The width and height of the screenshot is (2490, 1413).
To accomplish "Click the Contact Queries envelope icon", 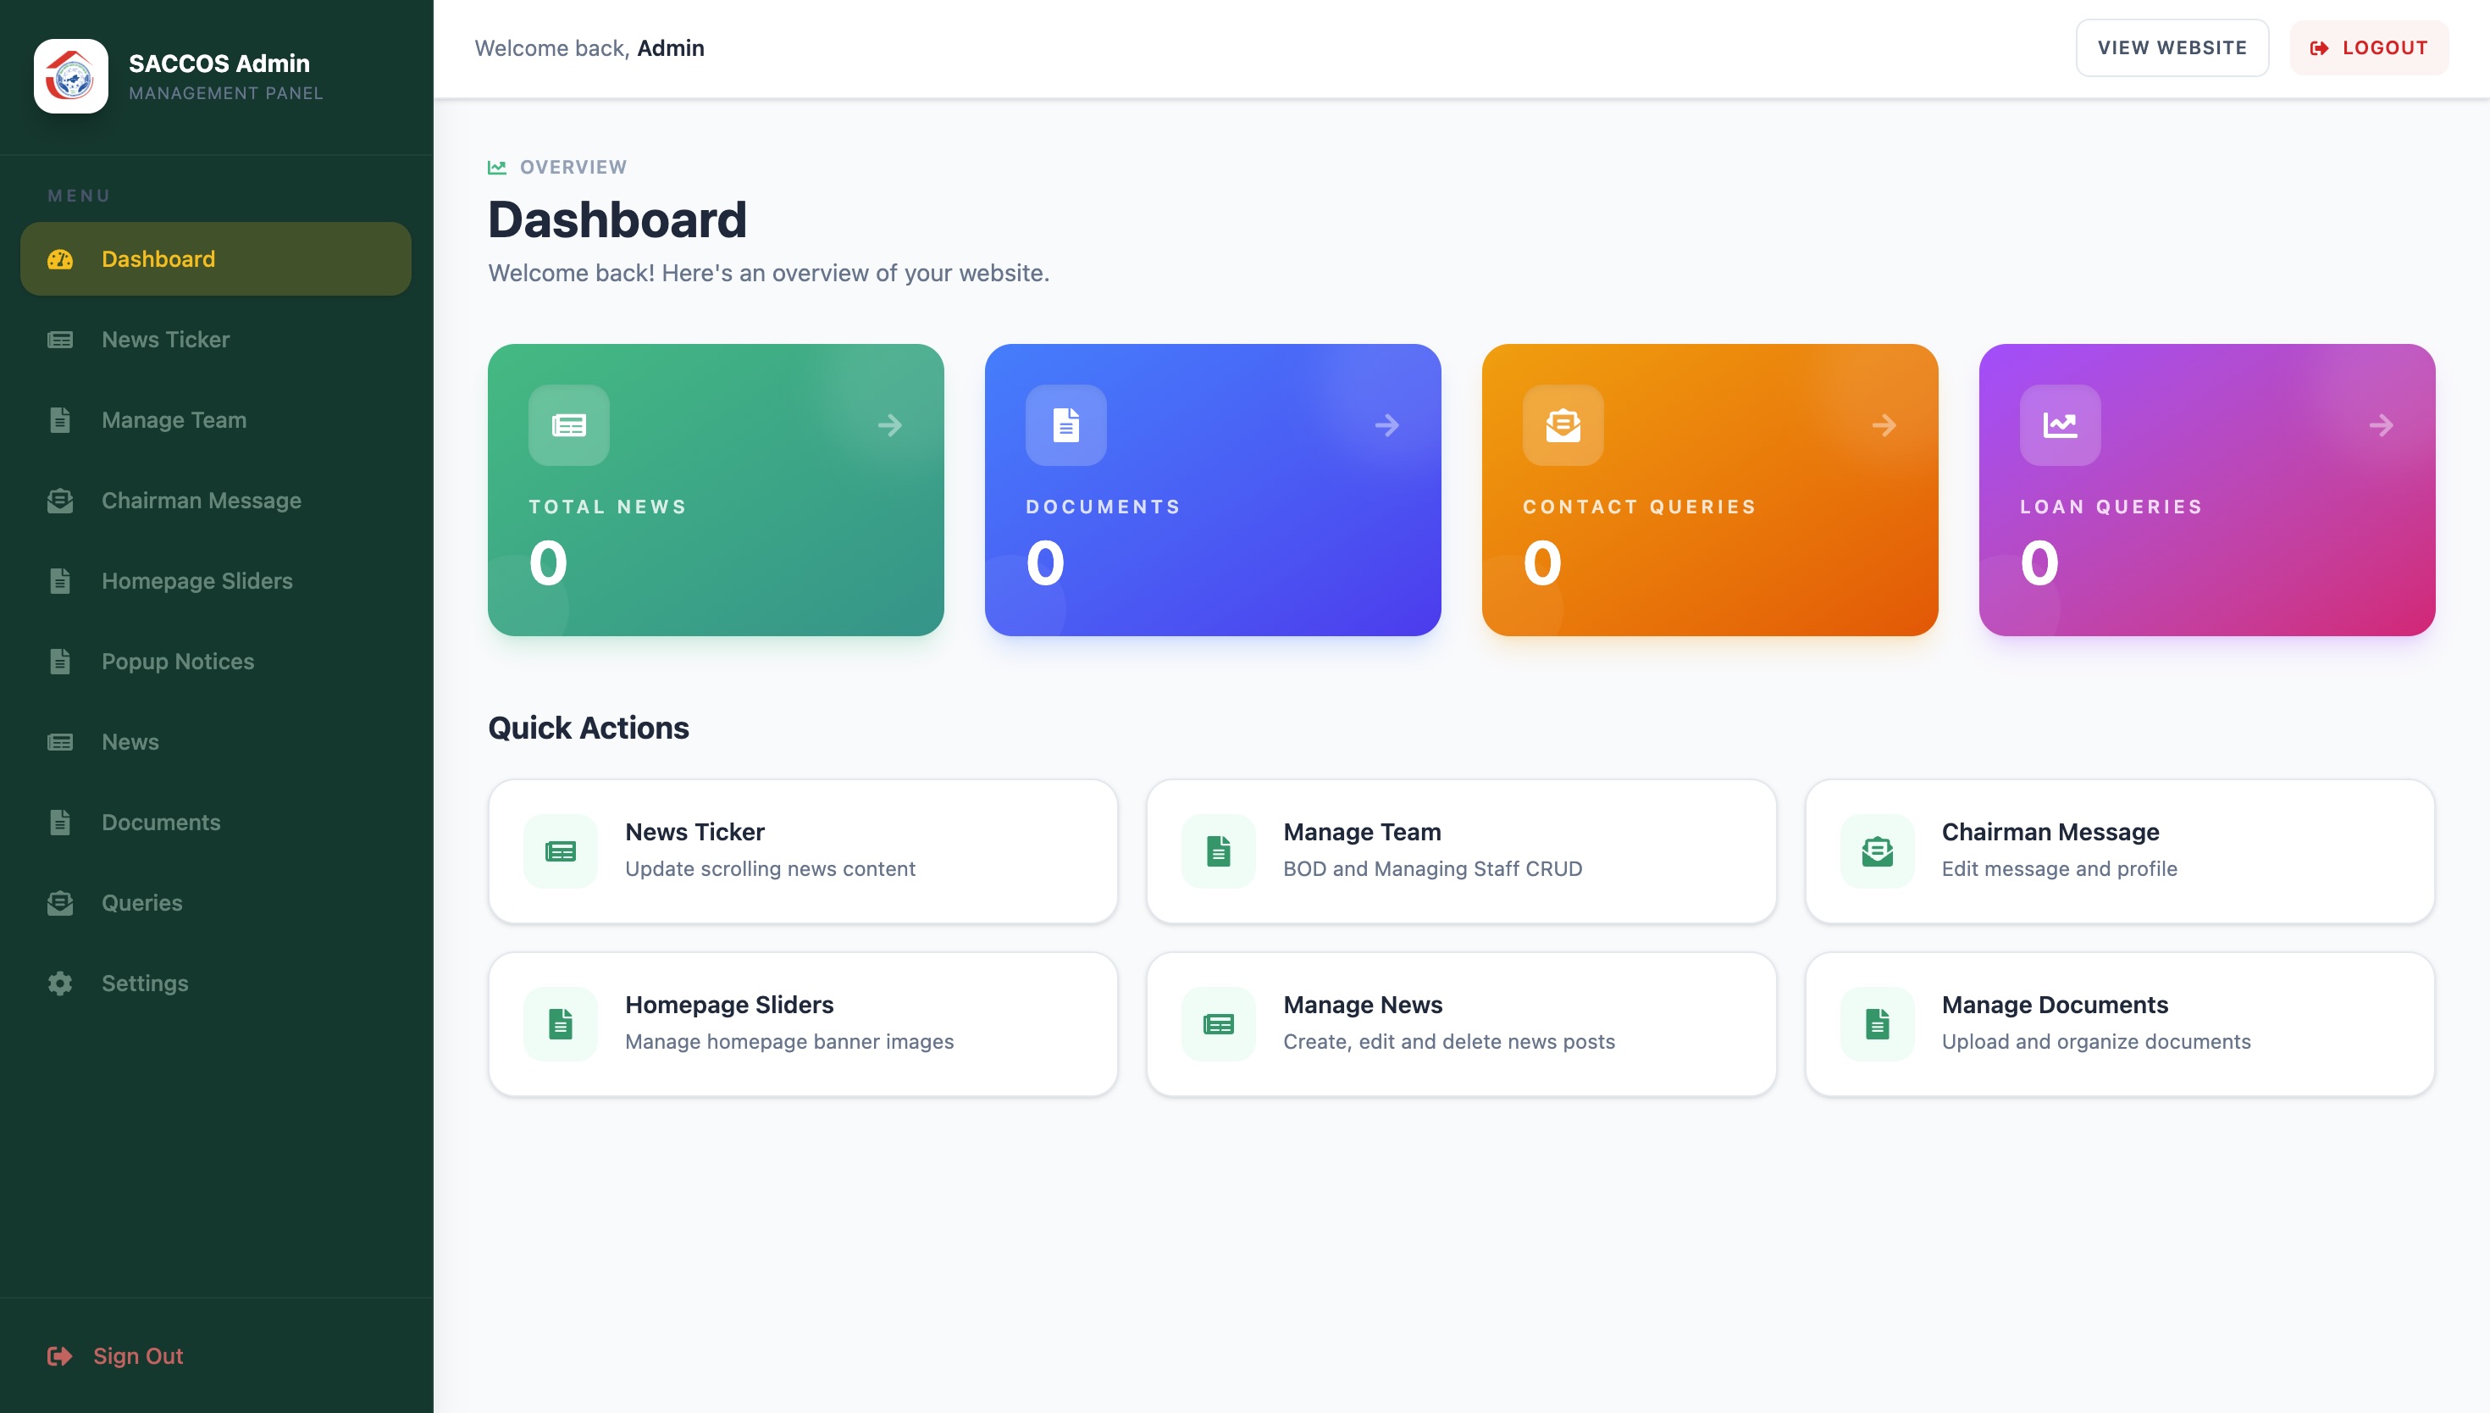I will coord(1563,425).
